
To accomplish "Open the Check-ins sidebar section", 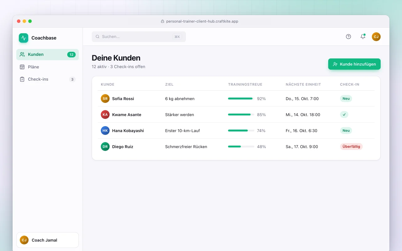I will tap(47, 79).
